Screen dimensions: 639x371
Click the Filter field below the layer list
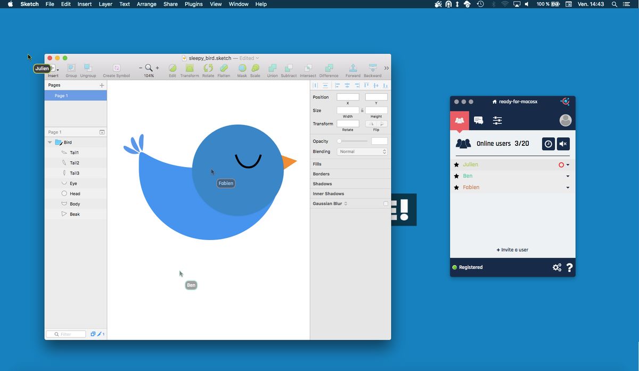65,334
